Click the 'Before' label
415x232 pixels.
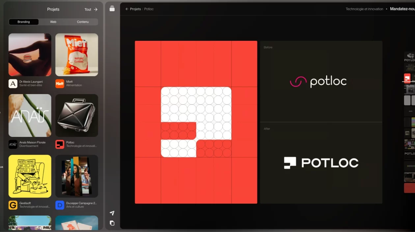click(268, 47)
